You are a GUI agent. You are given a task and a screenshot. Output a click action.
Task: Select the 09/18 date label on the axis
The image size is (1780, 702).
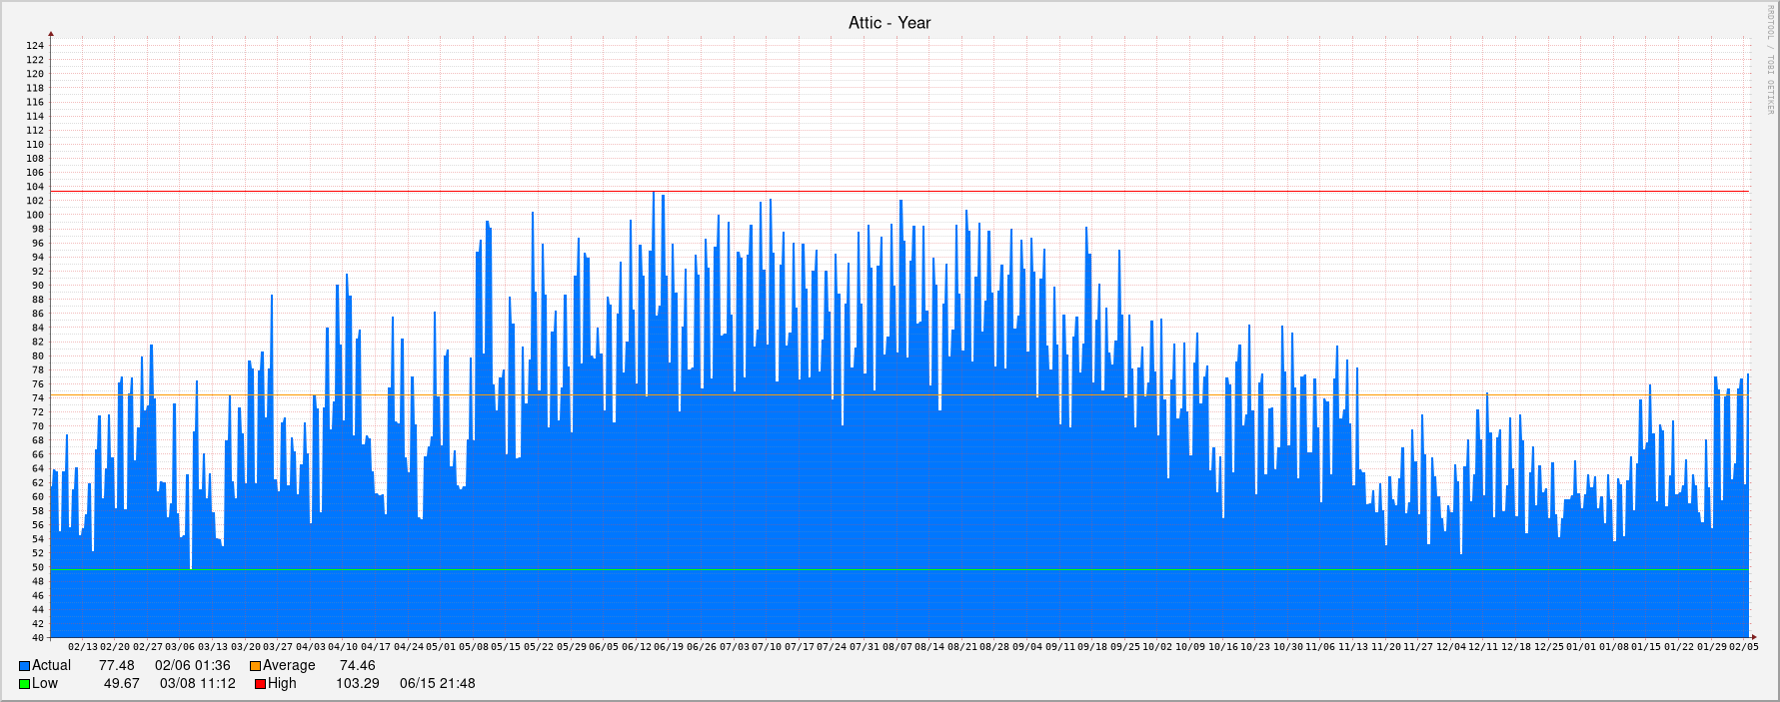click(1092, 647)
